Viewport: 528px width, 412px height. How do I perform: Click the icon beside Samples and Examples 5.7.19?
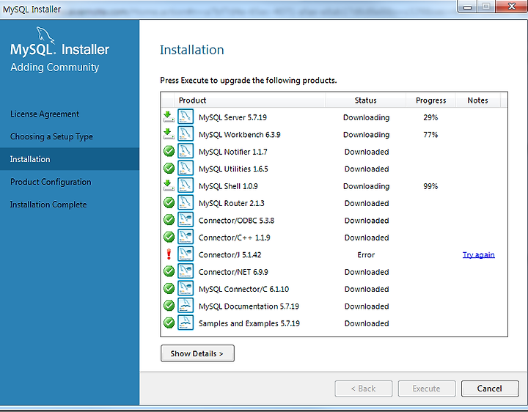186,323
